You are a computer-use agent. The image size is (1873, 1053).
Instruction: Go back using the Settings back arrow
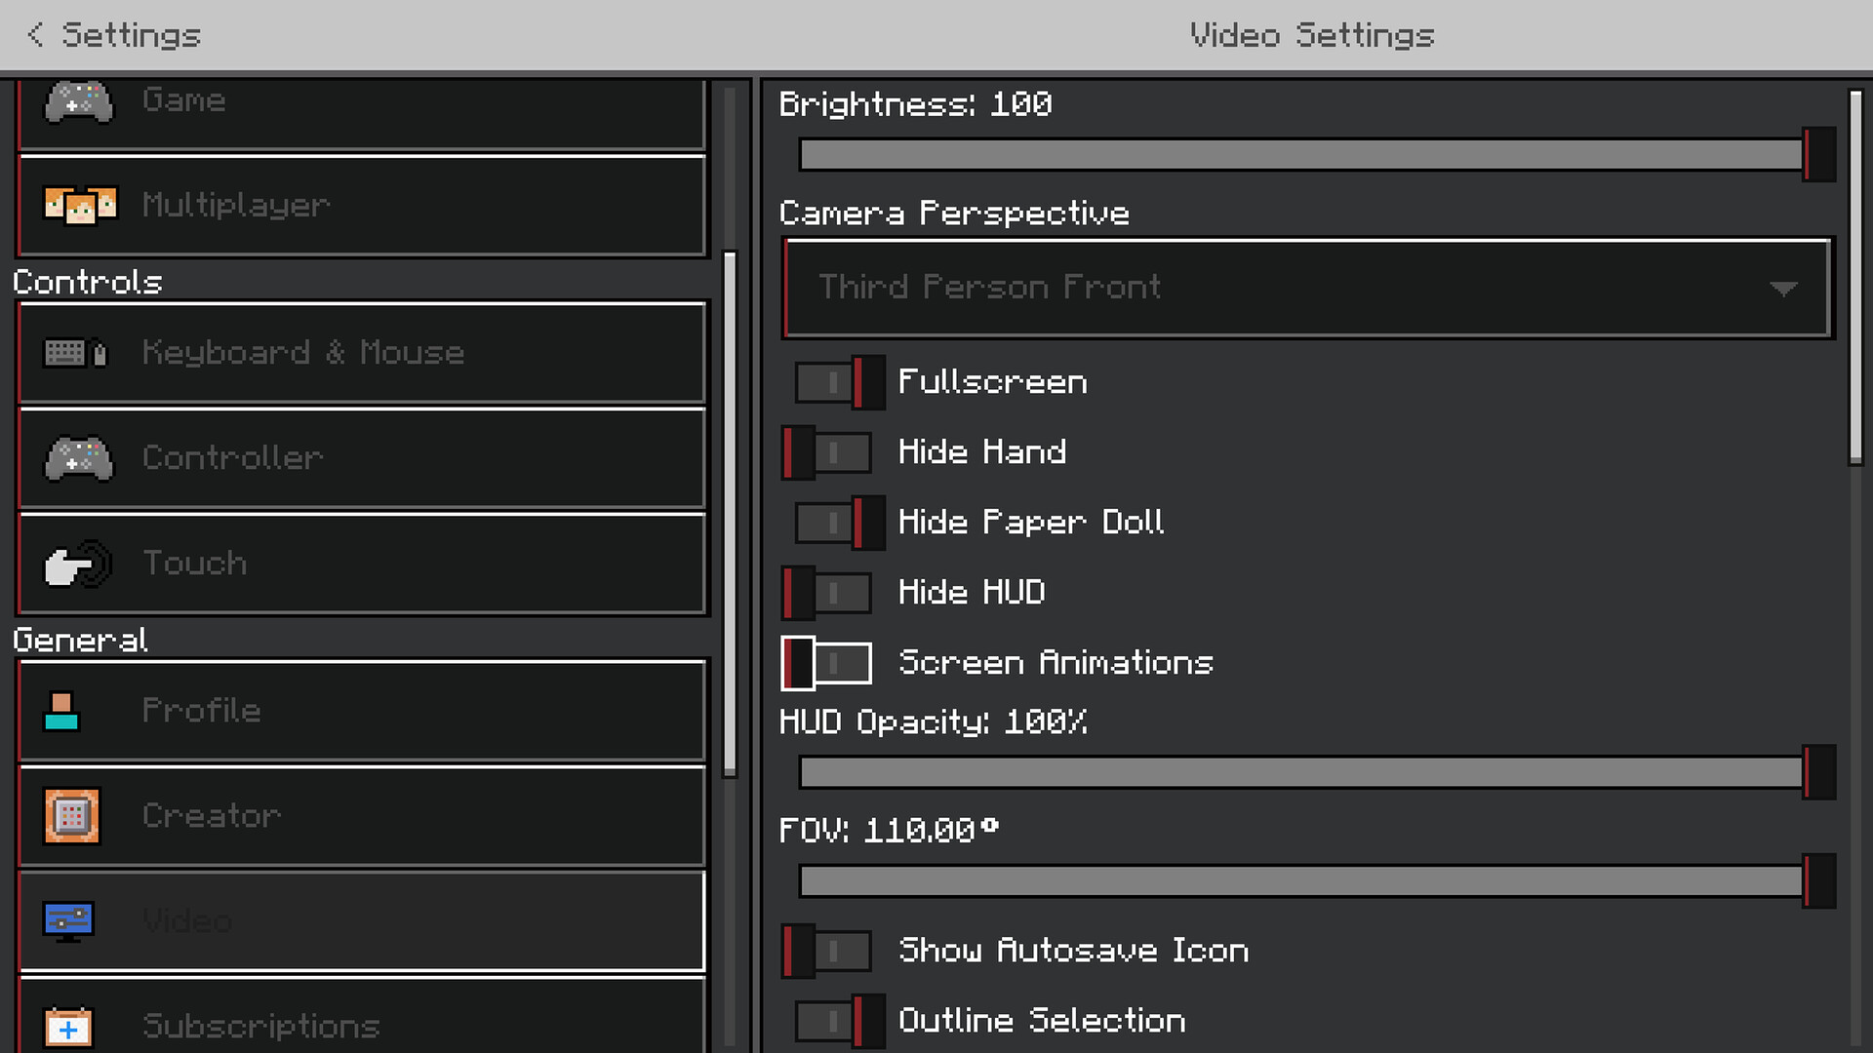[36, 35]
